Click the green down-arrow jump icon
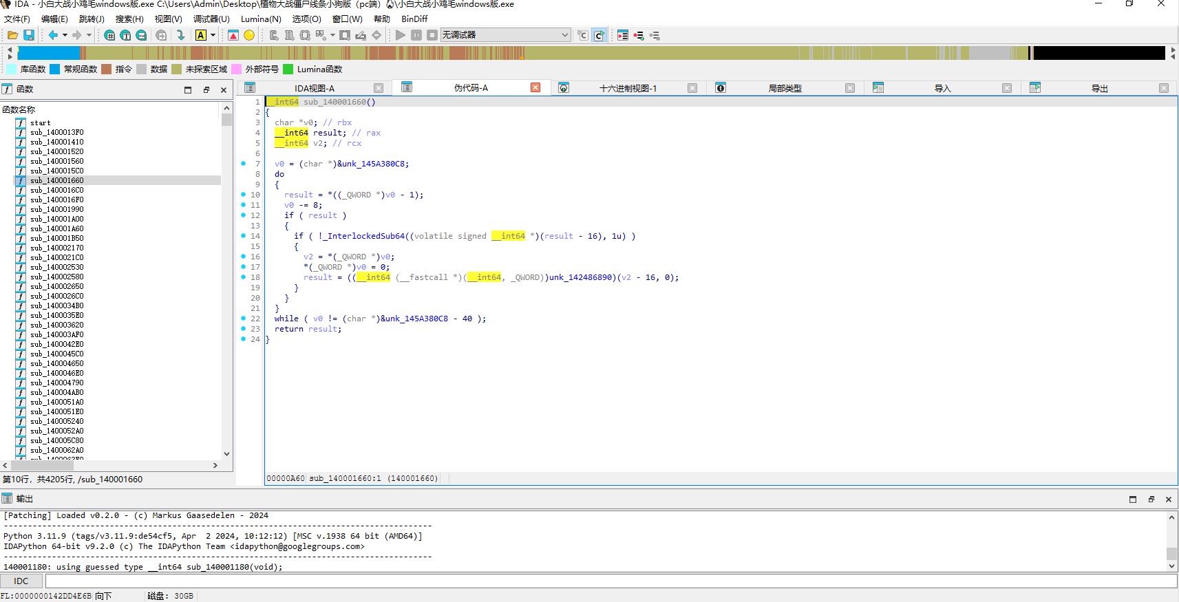 tap(180, 35)
